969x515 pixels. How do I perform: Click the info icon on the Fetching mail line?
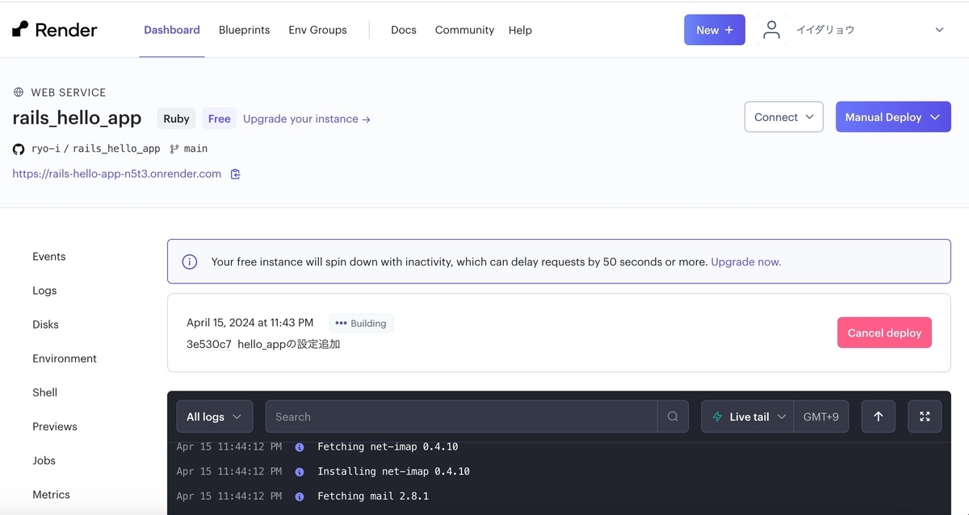[300, 496]
